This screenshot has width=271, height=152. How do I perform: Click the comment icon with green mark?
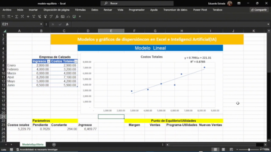(74, 16)
